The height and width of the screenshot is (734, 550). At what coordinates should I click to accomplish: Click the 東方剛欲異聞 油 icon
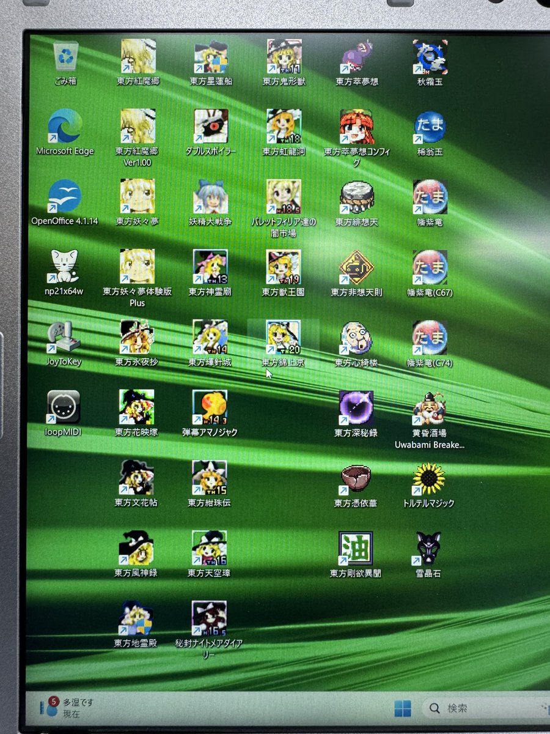tap(356, 548)
